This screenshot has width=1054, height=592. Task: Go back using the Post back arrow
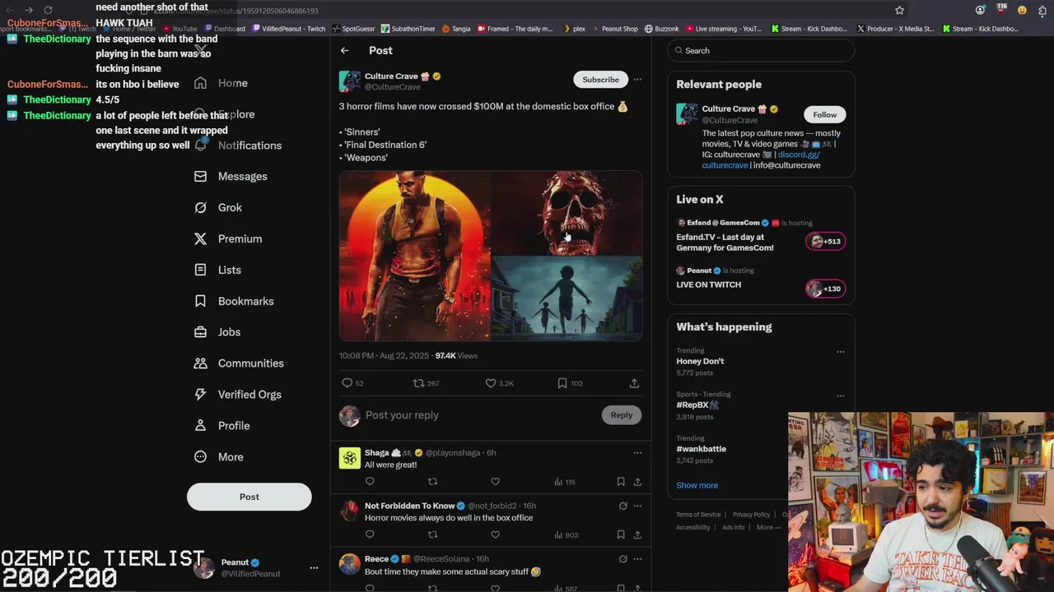tap(345, 51)
